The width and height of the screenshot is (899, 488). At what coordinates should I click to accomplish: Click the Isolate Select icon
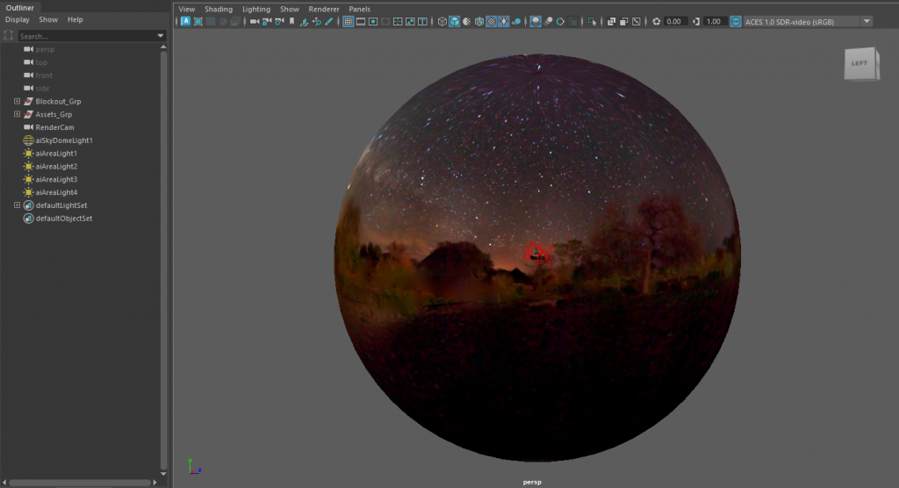point(592,21)
